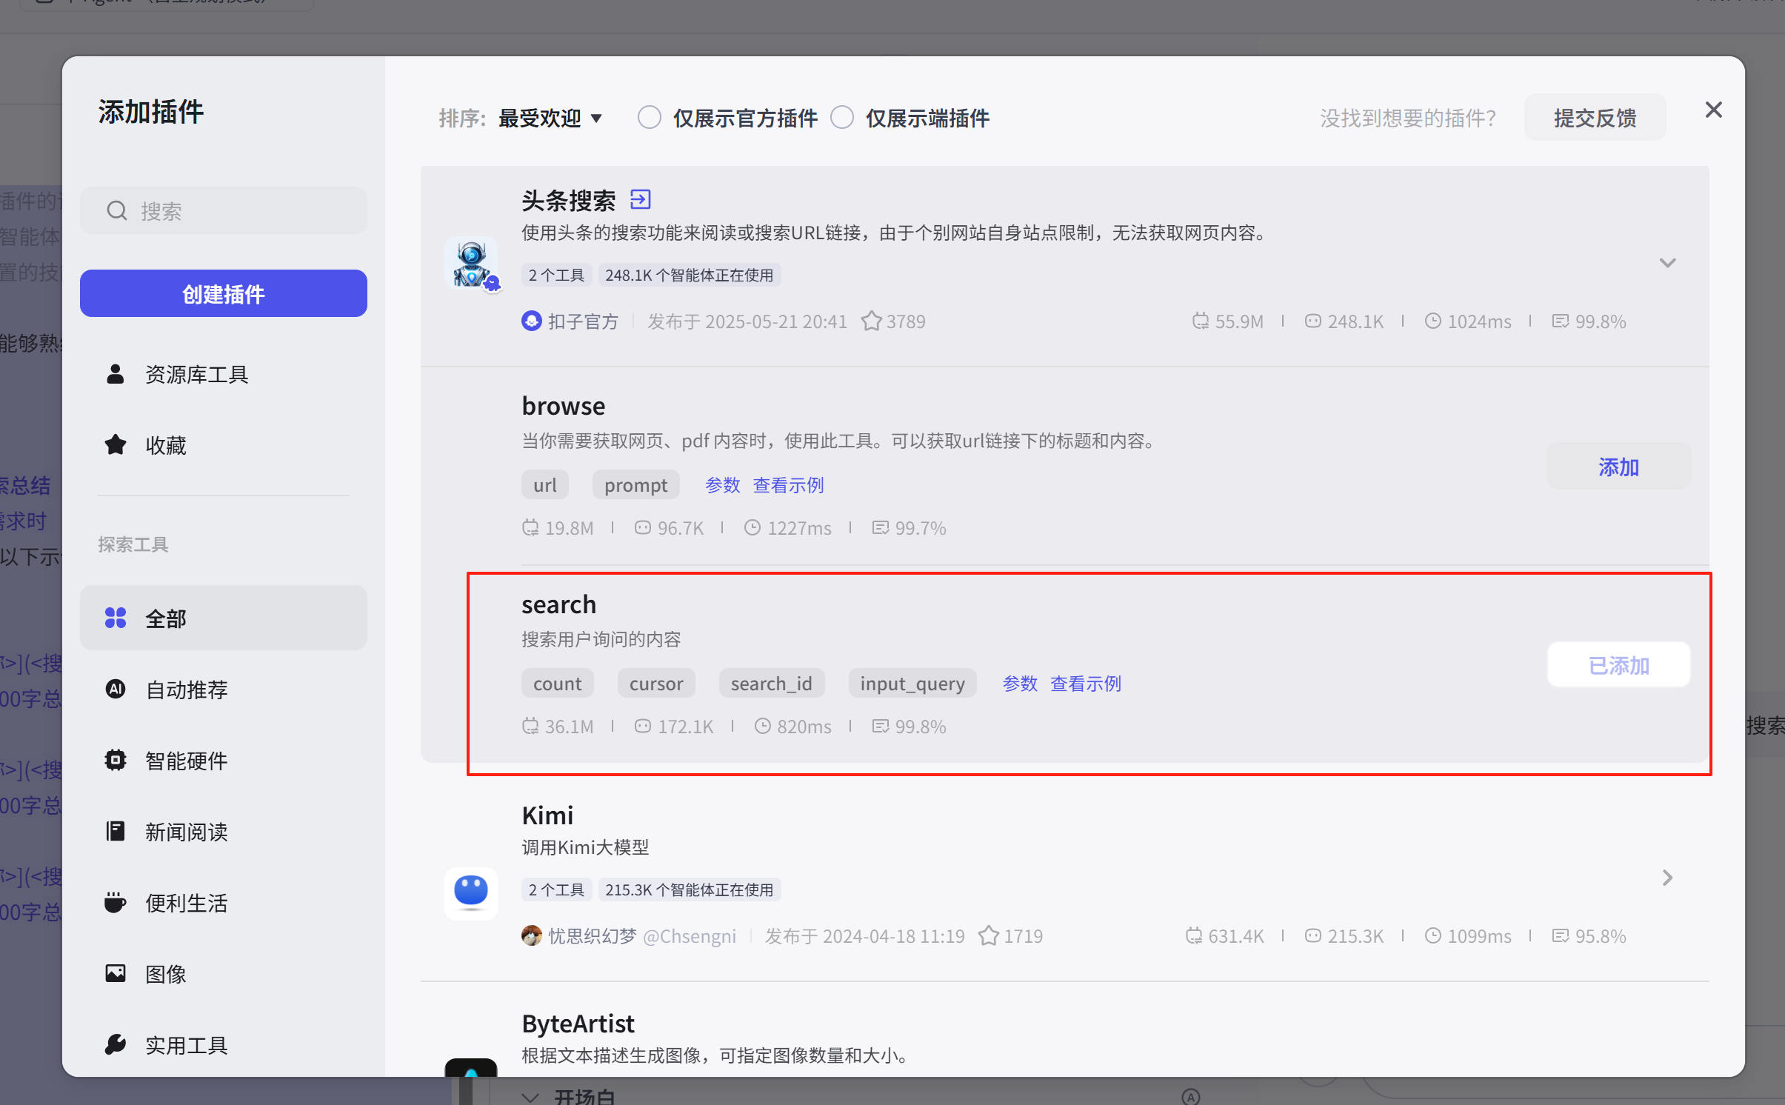The image size is (1785, 1105).
Task: Expand the Kimi plugin chevron
Action: click(1667, 878)
